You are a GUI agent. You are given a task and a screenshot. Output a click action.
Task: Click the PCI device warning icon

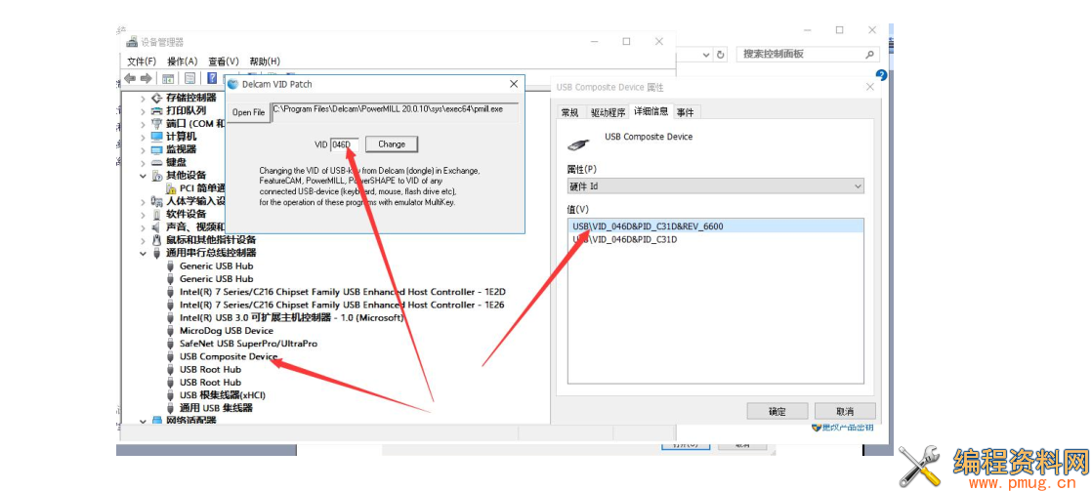click(x=171, y=188)
